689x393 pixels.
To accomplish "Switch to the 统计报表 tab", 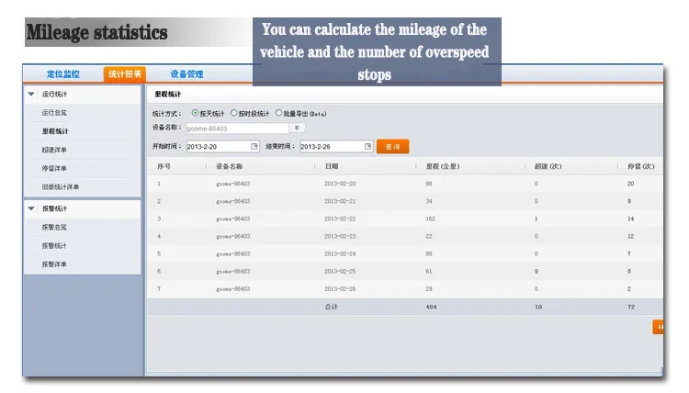I will (125, 73).
